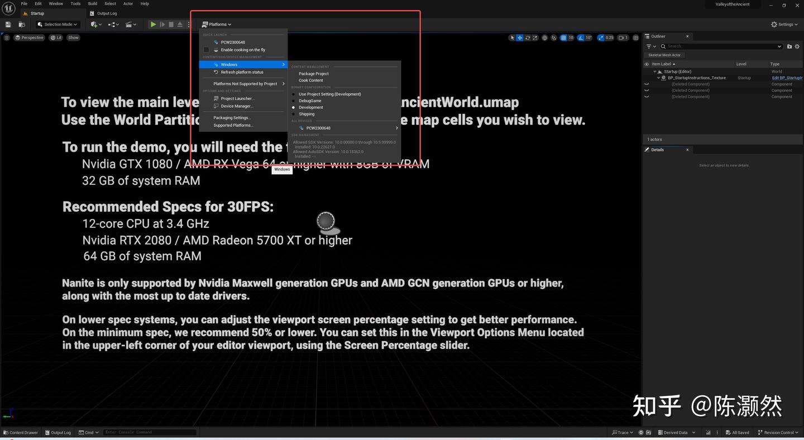The image size is (804, 440).
Task: Open the Settings dropdown at top right
Action: 784,25
